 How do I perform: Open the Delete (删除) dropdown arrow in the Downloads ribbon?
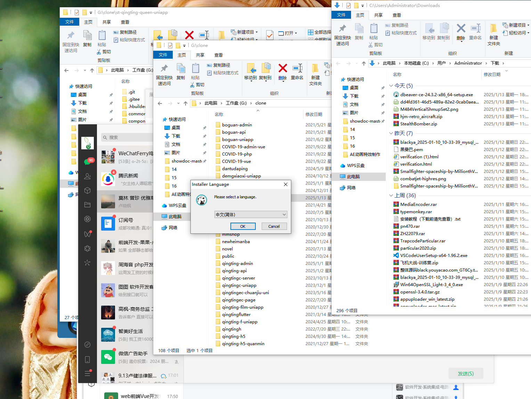pos(461,41)
